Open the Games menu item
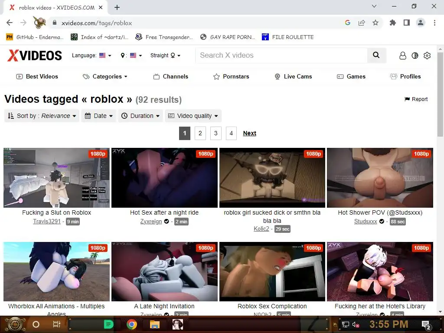 [x=351, y=76]
